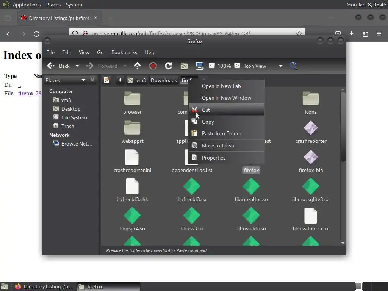Select the libnssdbm3.chk file icon
Viewport: 388px width, 291px height.
[x=311, y=216]
